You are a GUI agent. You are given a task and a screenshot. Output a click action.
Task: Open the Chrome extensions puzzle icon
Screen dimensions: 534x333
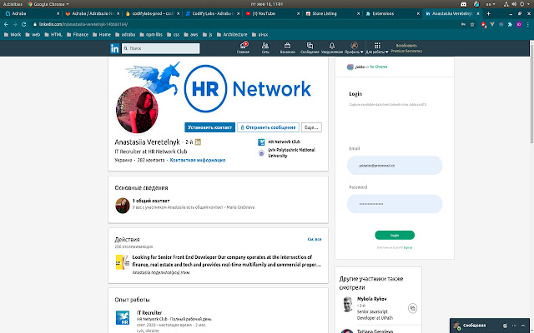tap(510, 24)
